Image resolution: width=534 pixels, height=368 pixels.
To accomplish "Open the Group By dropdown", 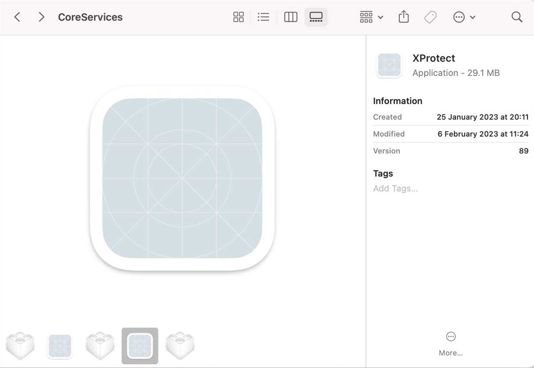I will pos(371,17).
